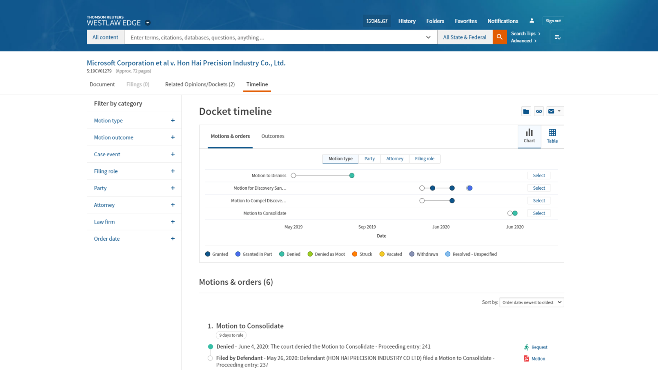Expand the Motion outcome filter

[173, 137]
